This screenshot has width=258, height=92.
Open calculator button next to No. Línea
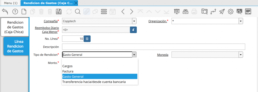point(87,39)
